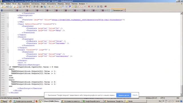This screenshot has height=103, width=183.
Task: Start recording a macro
Action: (x=89, y=7)
